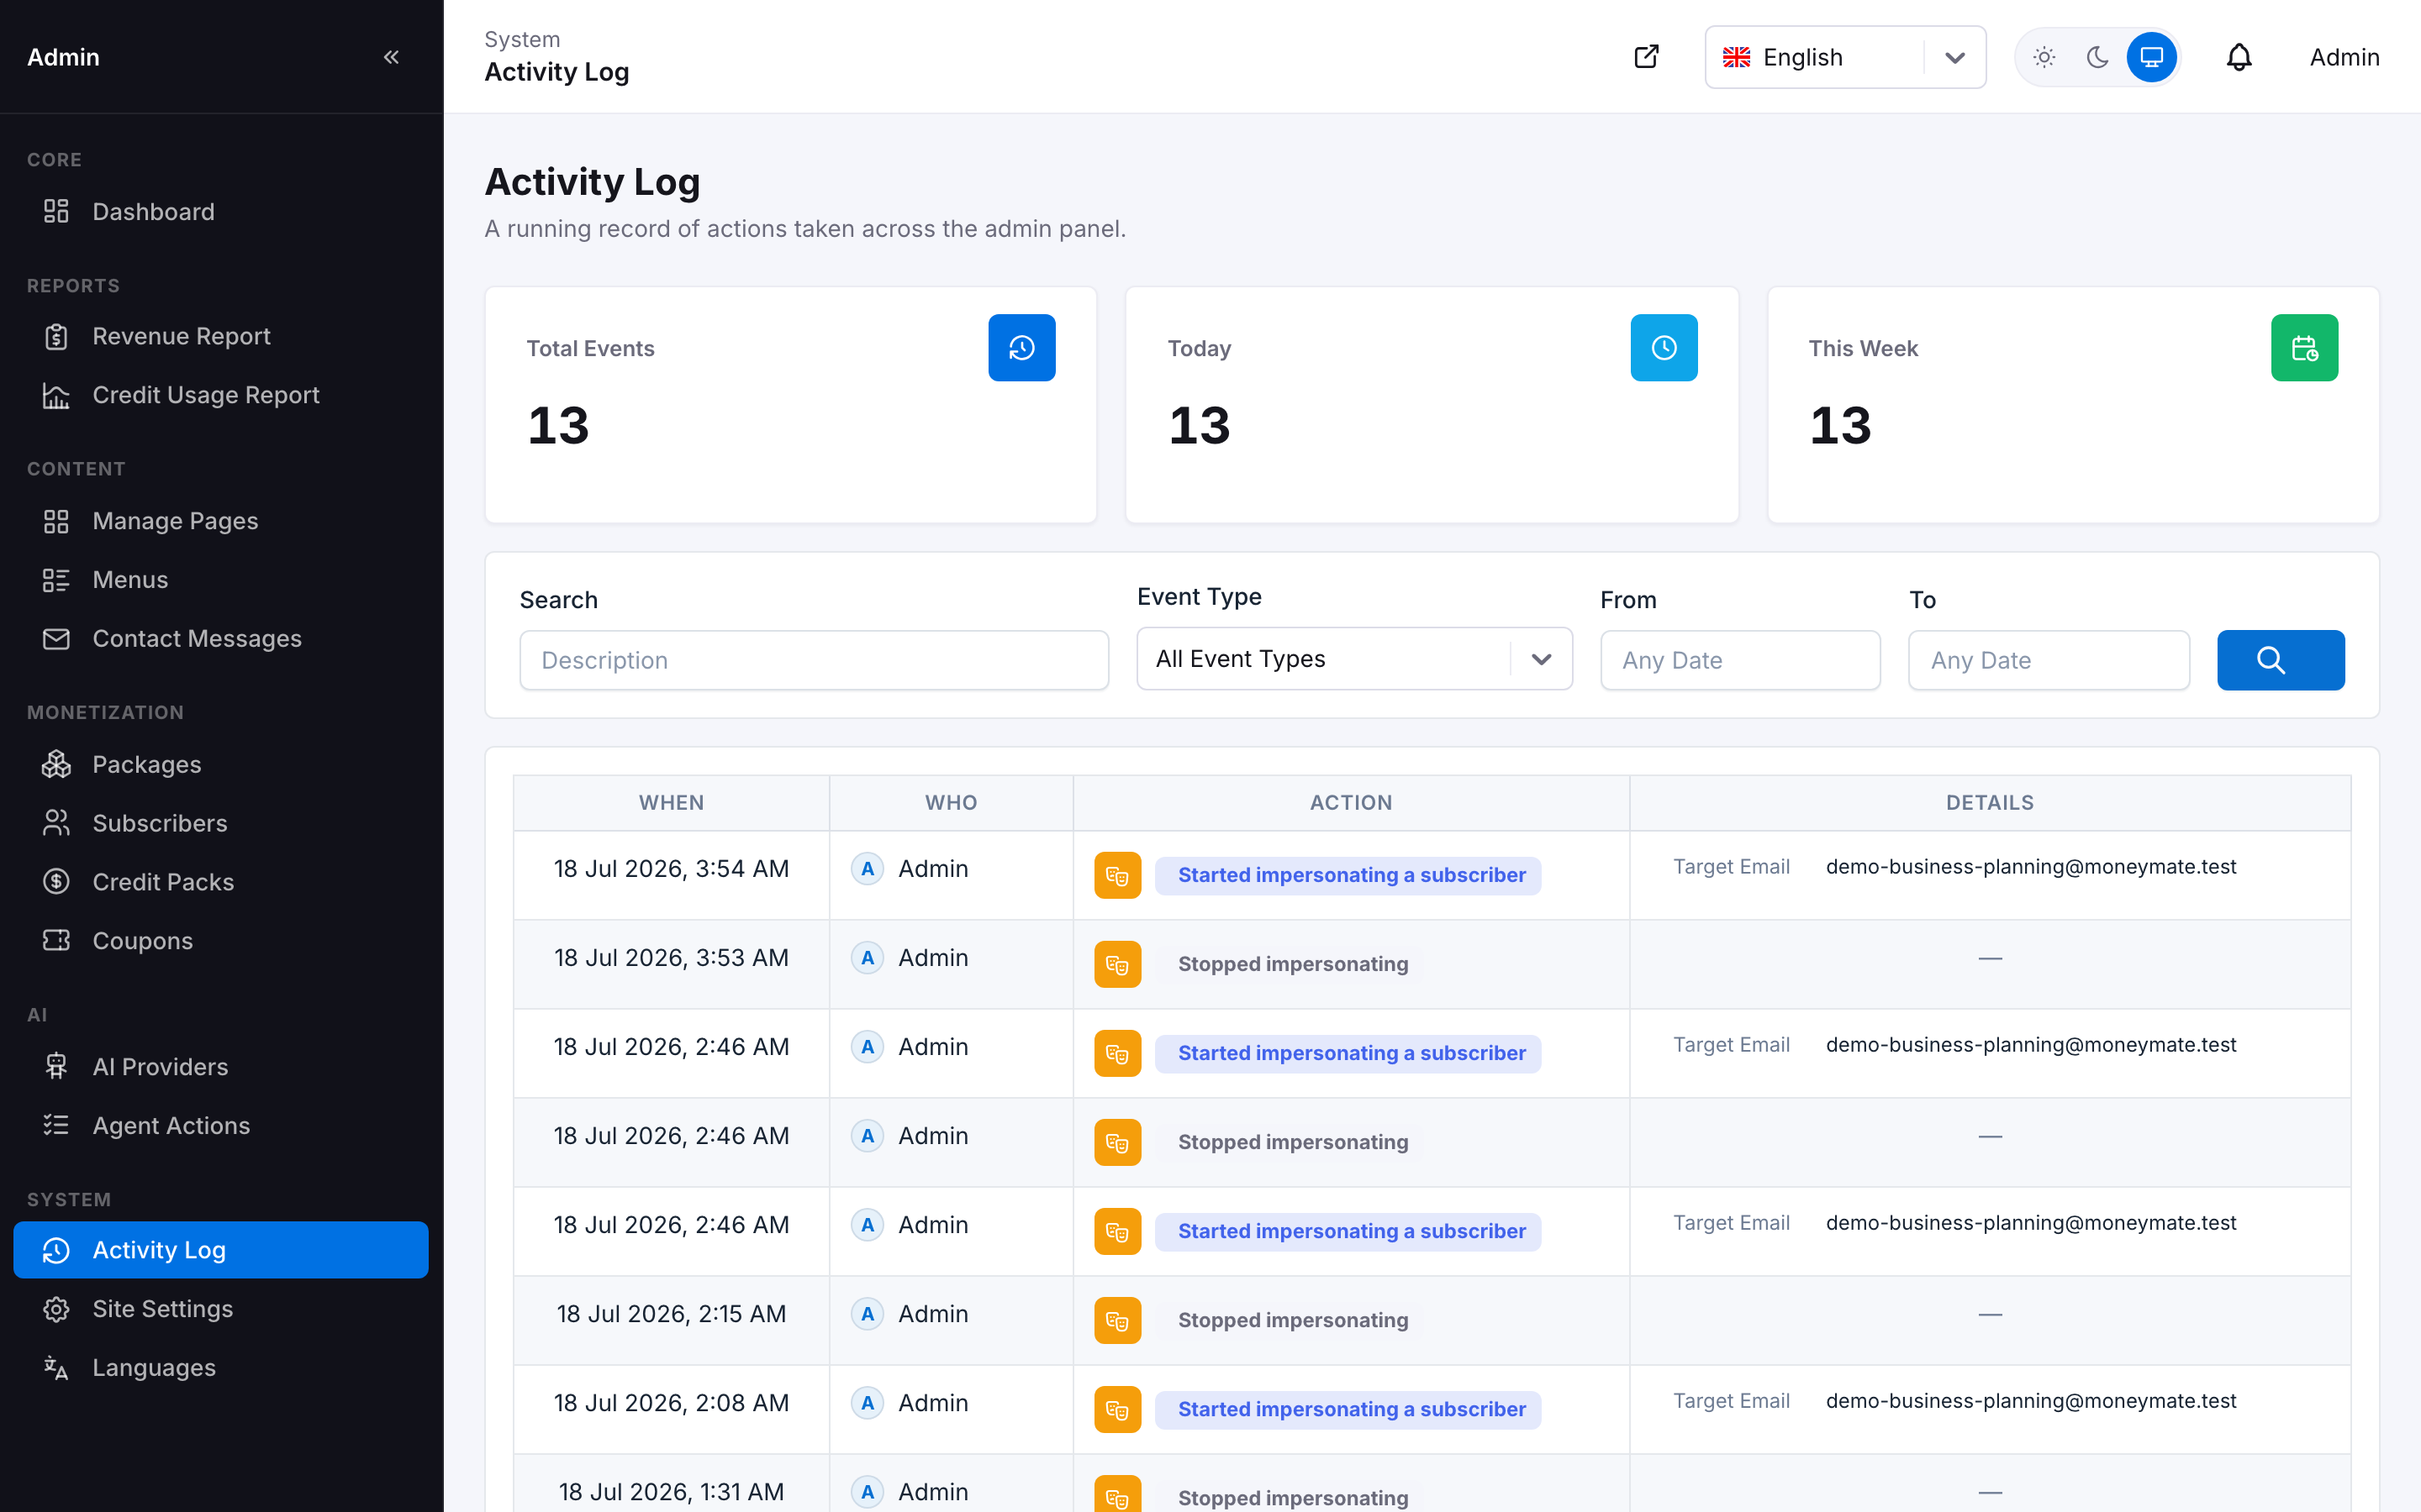Select system theme monitor icon
Viewport: 2421px width, 1512px height.
click(x=2151, y=57)
